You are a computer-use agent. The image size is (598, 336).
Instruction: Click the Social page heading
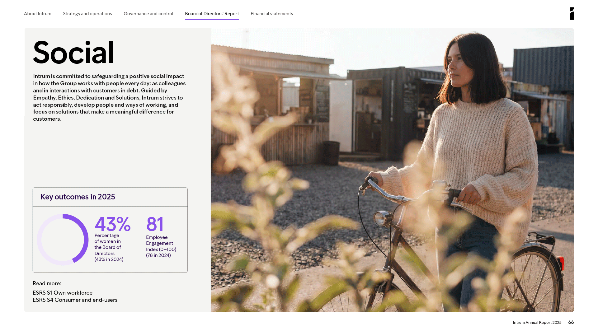click(x=73, y=53)
